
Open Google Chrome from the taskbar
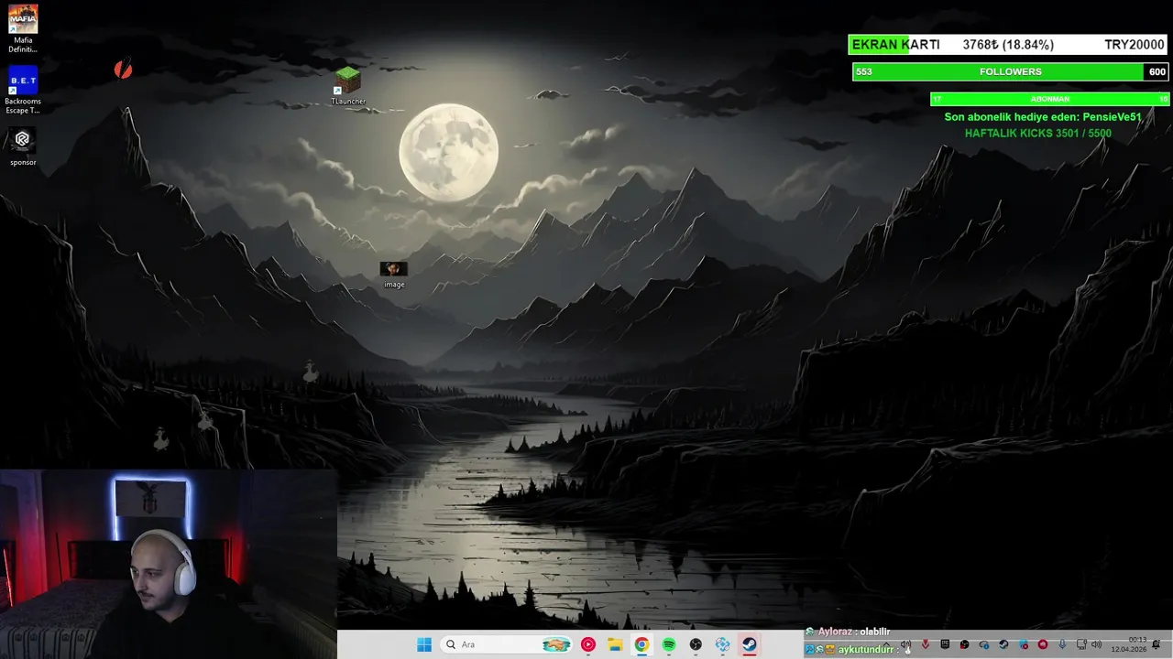pos(641,644)
